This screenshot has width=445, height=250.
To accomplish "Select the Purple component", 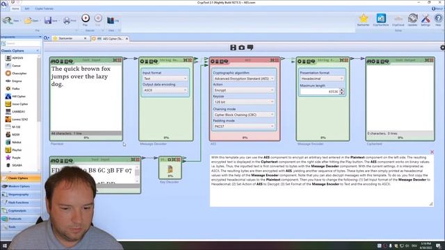I will pos(16,158).
